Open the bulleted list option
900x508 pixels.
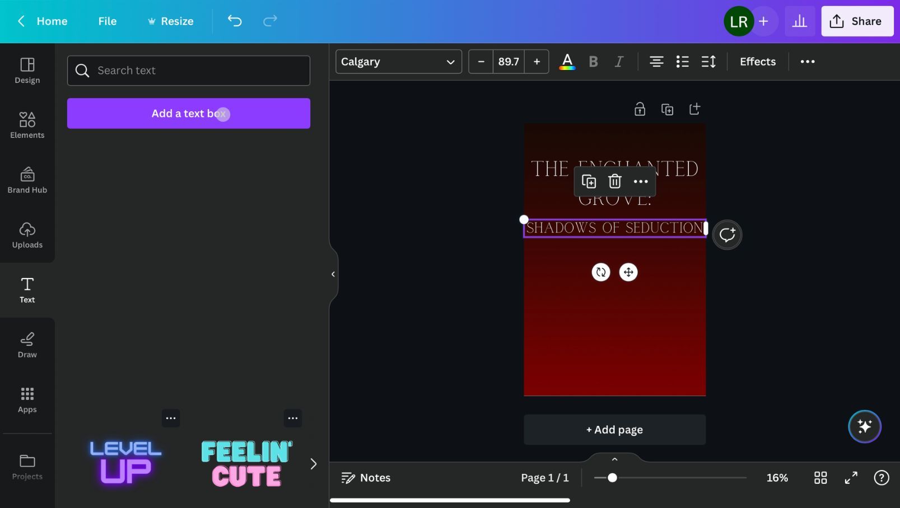coord(682,62)
